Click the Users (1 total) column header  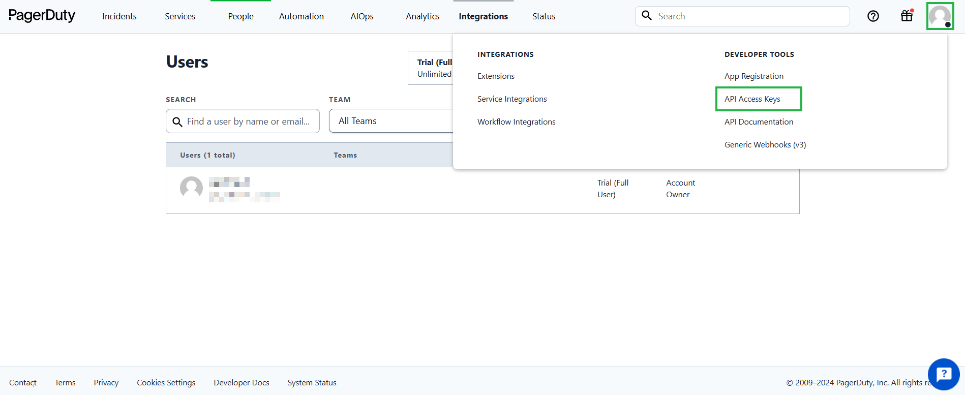pyautogui.click(x=207, y=155)
